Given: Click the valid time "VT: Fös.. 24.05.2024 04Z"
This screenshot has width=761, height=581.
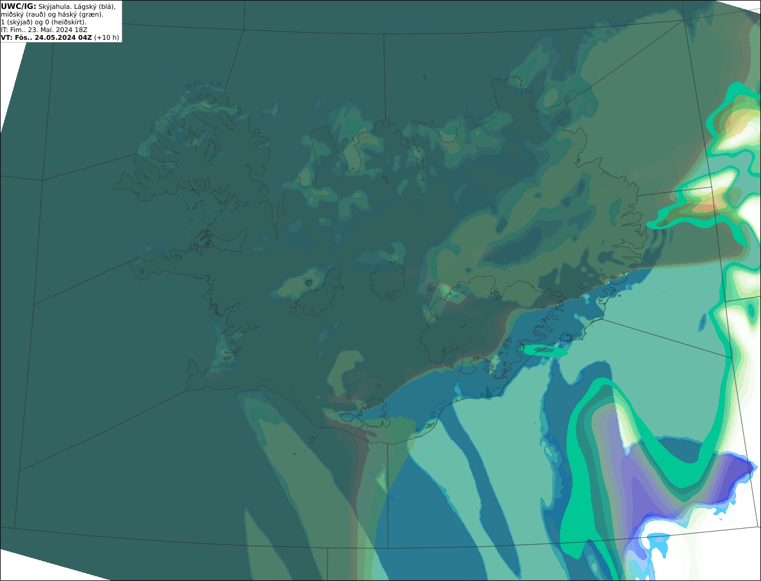Looking at the screenshot, I should tap(46, 37).
